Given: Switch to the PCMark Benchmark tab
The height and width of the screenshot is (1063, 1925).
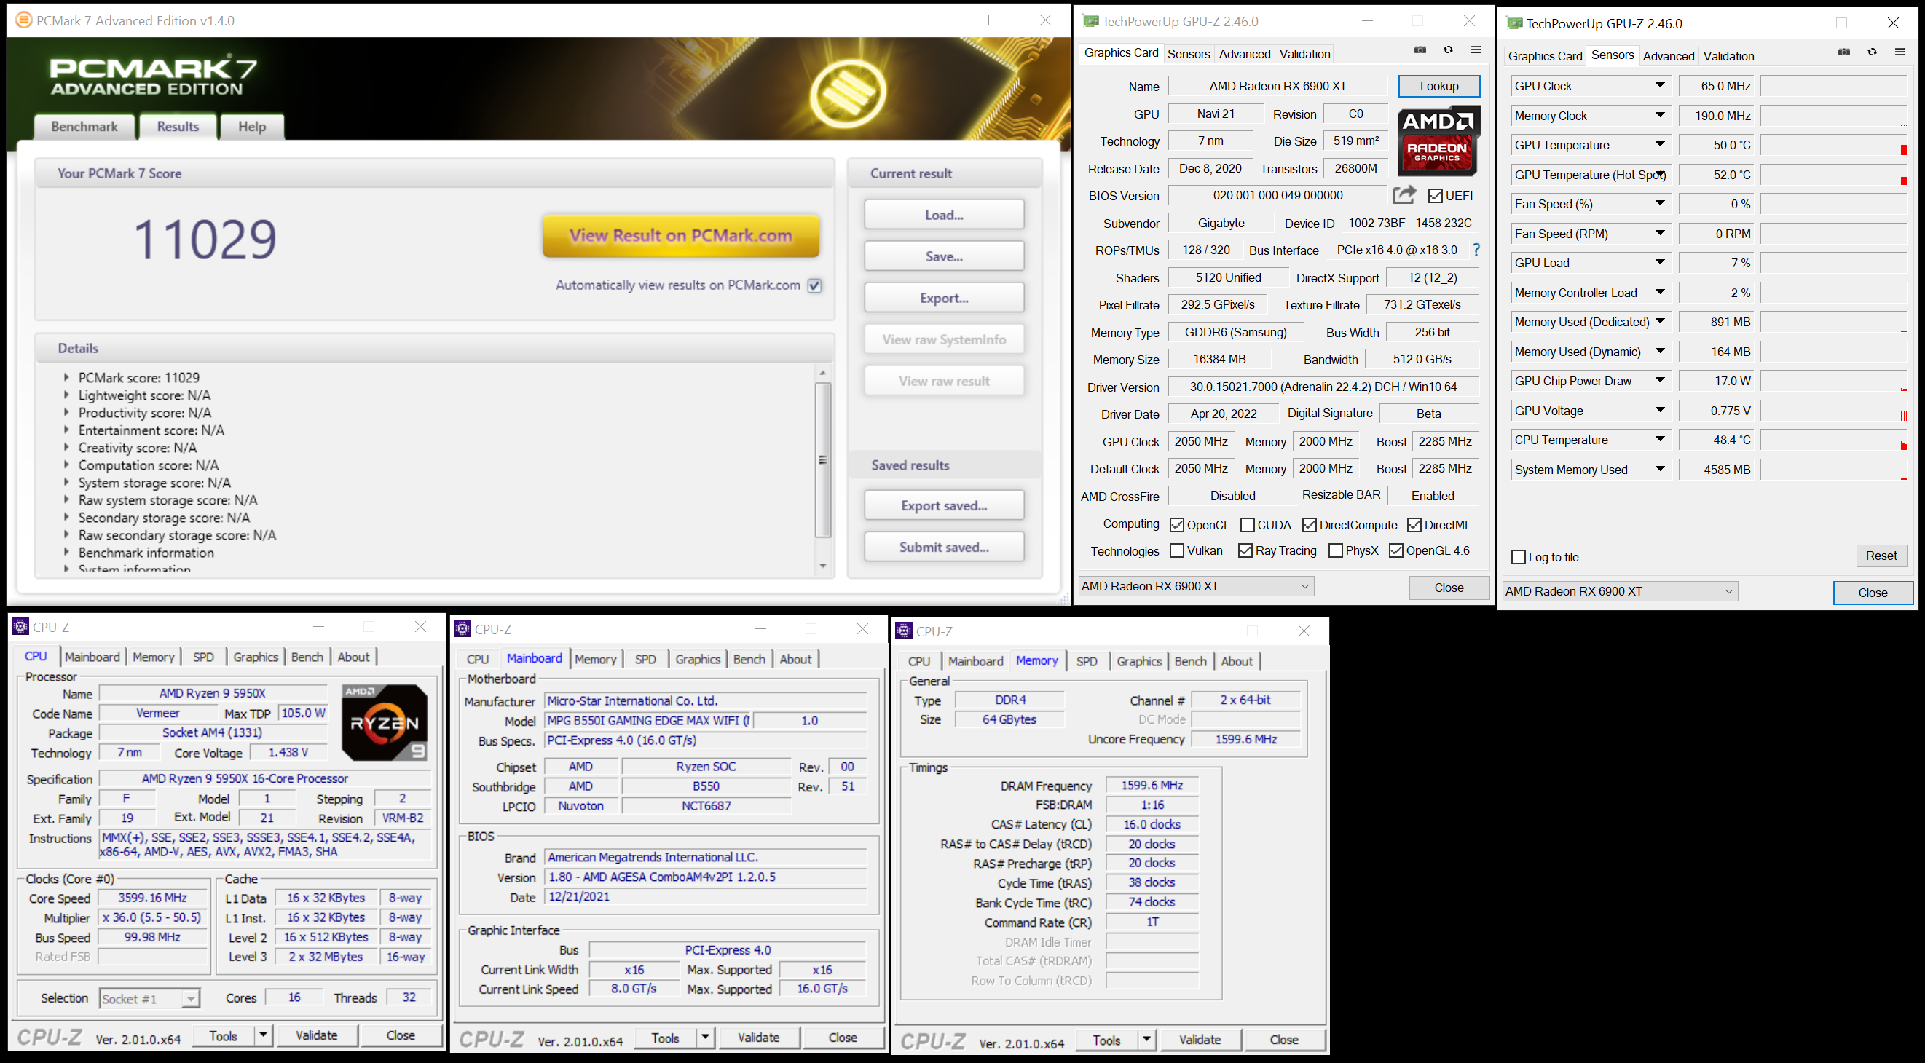Looking at the screenshot, I should point(84,126).
